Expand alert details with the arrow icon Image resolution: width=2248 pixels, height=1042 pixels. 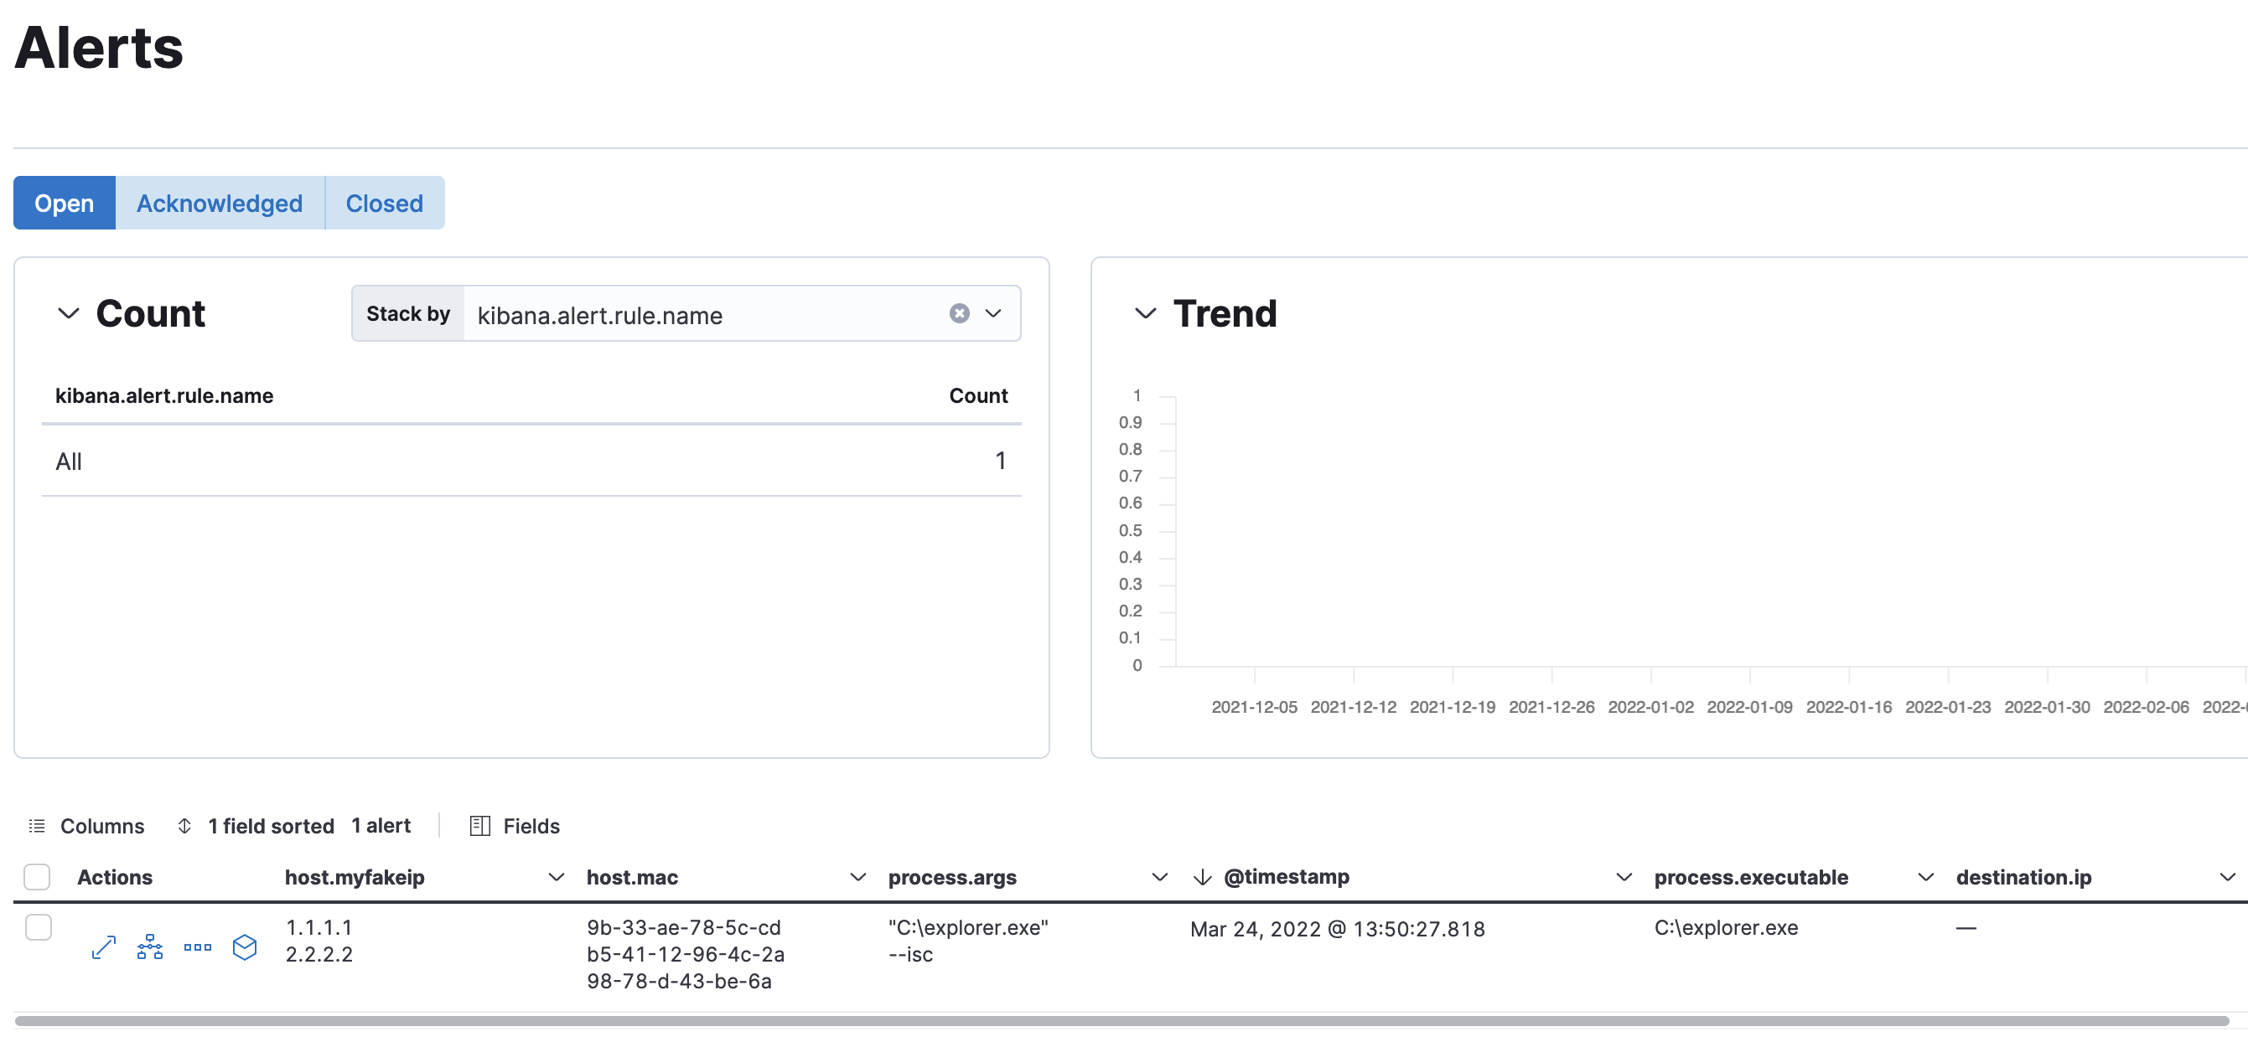coord(104,947)
